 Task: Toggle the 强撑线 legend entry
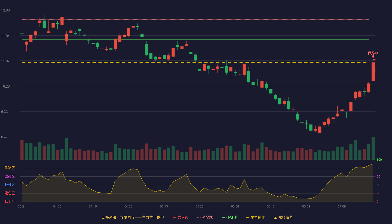(229, 217)
